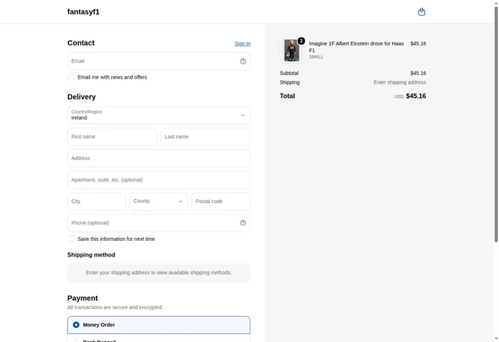Click the Total amount $45.16
Screen dimensions: 499x342
(416, 96)
